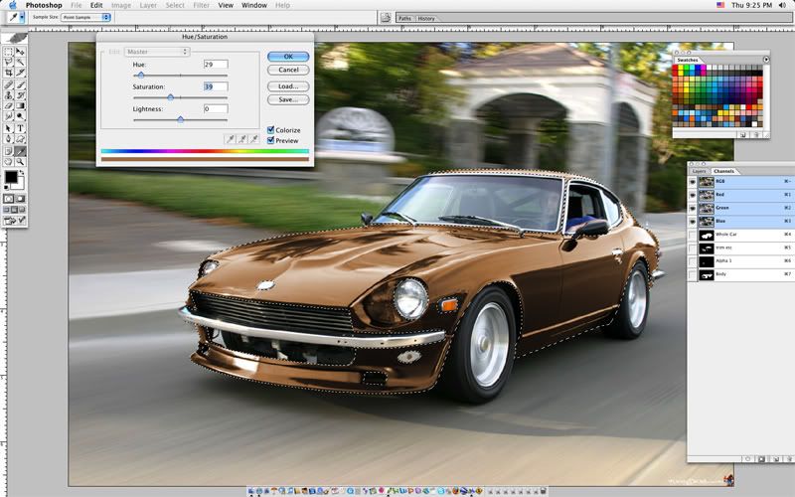Select the Type tool
The image size is (795, 497).
21,128
